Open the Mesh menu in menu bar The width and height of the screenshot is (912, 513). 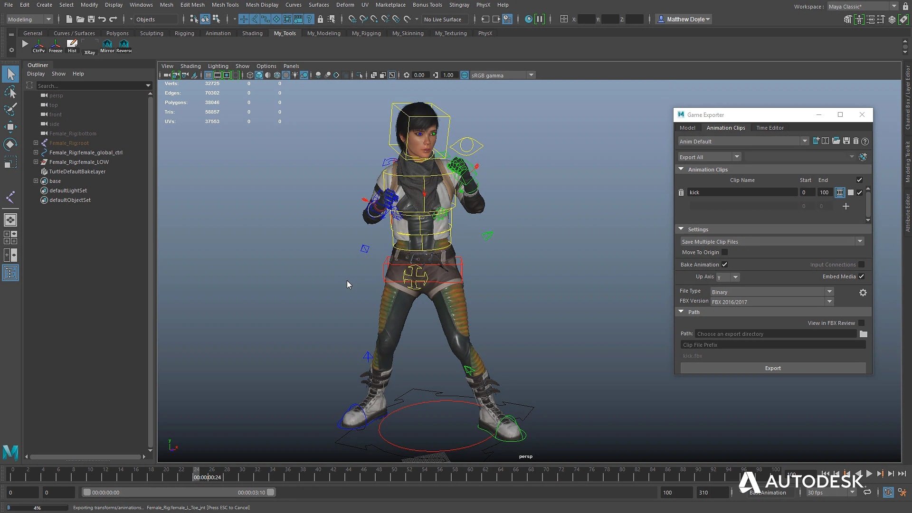pos(166,4)
